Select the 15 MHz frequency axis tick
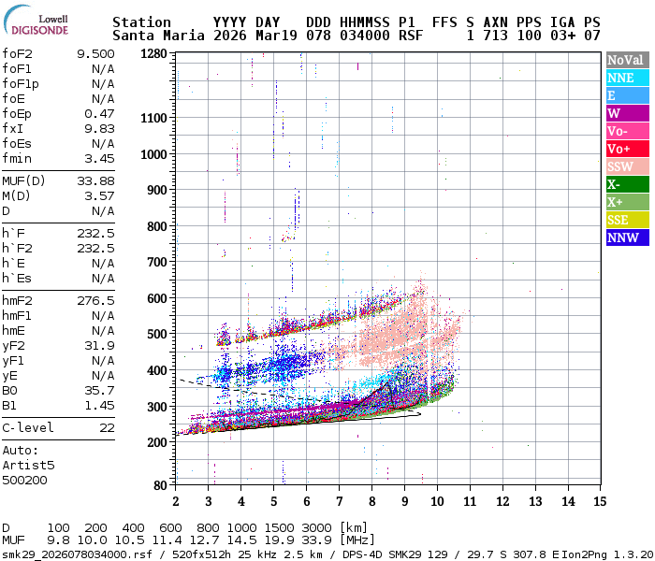 (x=599, y=501)
